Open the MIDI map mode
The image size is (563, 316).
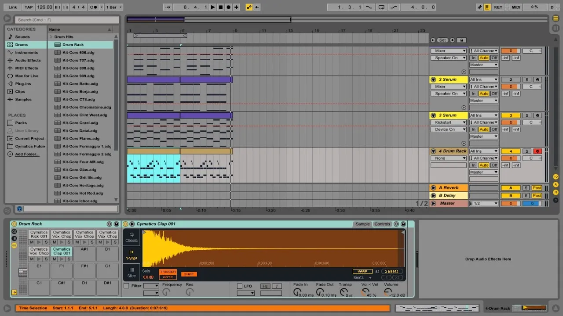516,7
